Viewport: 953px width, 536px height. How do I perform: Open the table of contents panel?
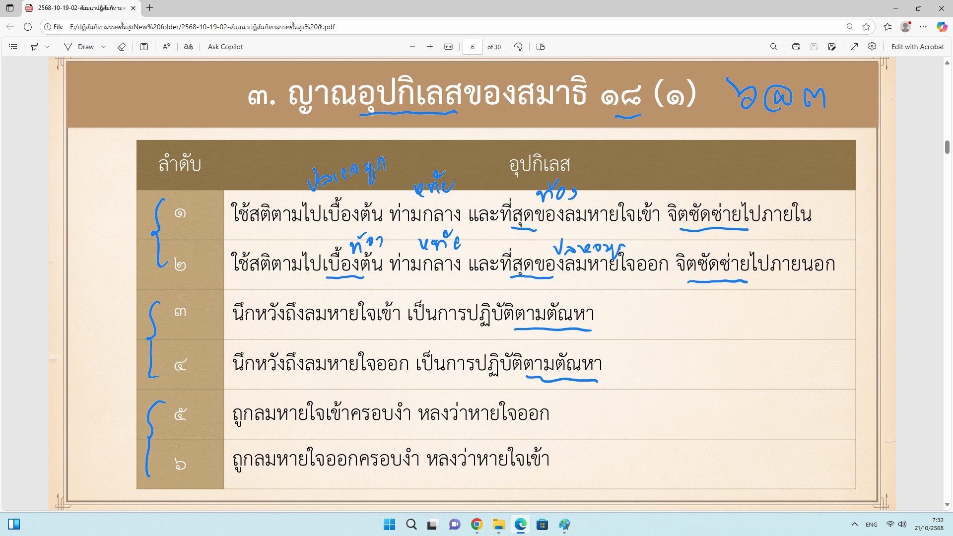point(13,47)
